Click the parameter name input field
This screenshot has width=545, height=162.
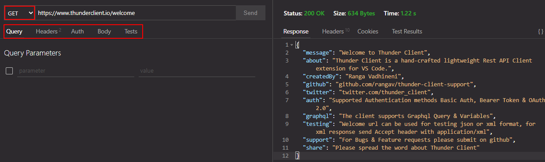click(76, 71)
